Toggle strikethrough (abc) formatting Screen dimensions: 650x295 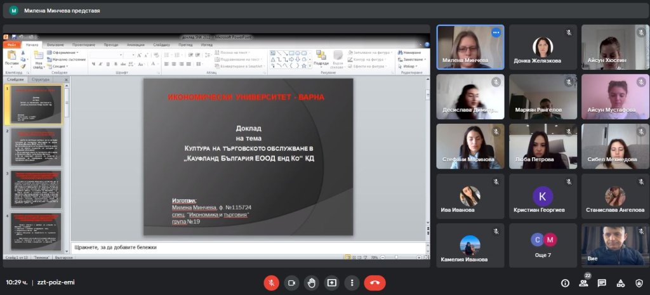pyautogui.click(x=123, y=64)
